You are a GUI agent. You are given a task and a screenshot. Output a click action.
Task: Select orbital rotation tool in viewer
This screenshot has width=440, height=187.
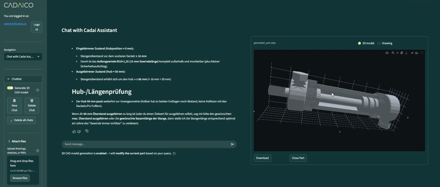click(x=402, y=53)
